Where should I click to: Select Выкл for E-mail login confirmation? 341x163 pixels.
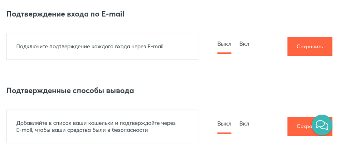pyautogui.click(x=224, y=44)
